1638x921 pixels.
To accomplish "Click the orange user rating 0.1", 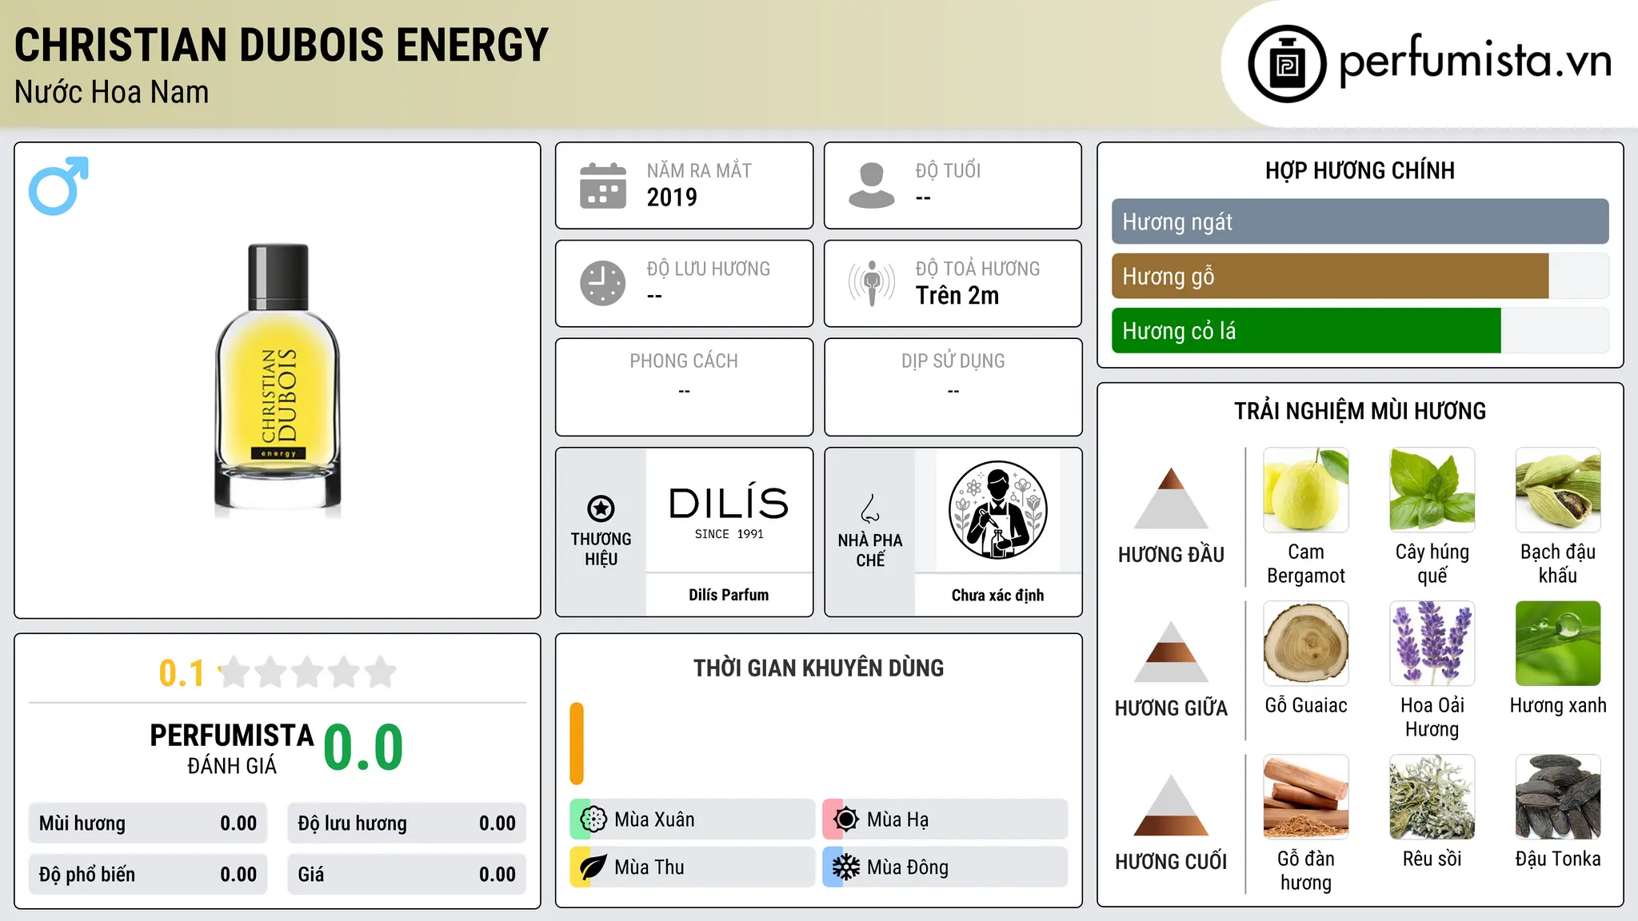I will tap(182, 673).
